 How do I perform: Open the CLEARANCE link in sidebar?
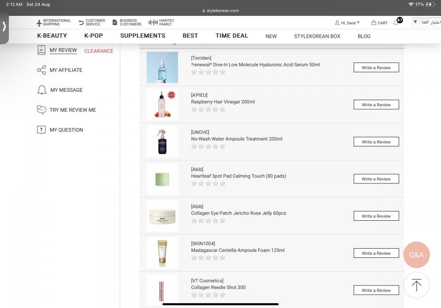pyautogui.click(x=98, y=51)
